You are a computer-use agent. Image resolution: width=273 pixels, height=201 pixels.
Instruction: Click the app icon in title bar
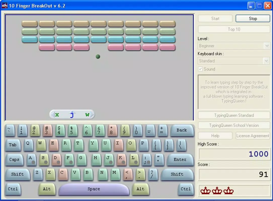(x=5, y=6)
